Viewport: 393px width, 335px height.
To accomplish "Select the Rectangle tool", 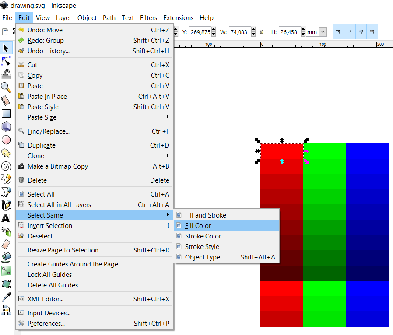I will [x=6, y=114].
